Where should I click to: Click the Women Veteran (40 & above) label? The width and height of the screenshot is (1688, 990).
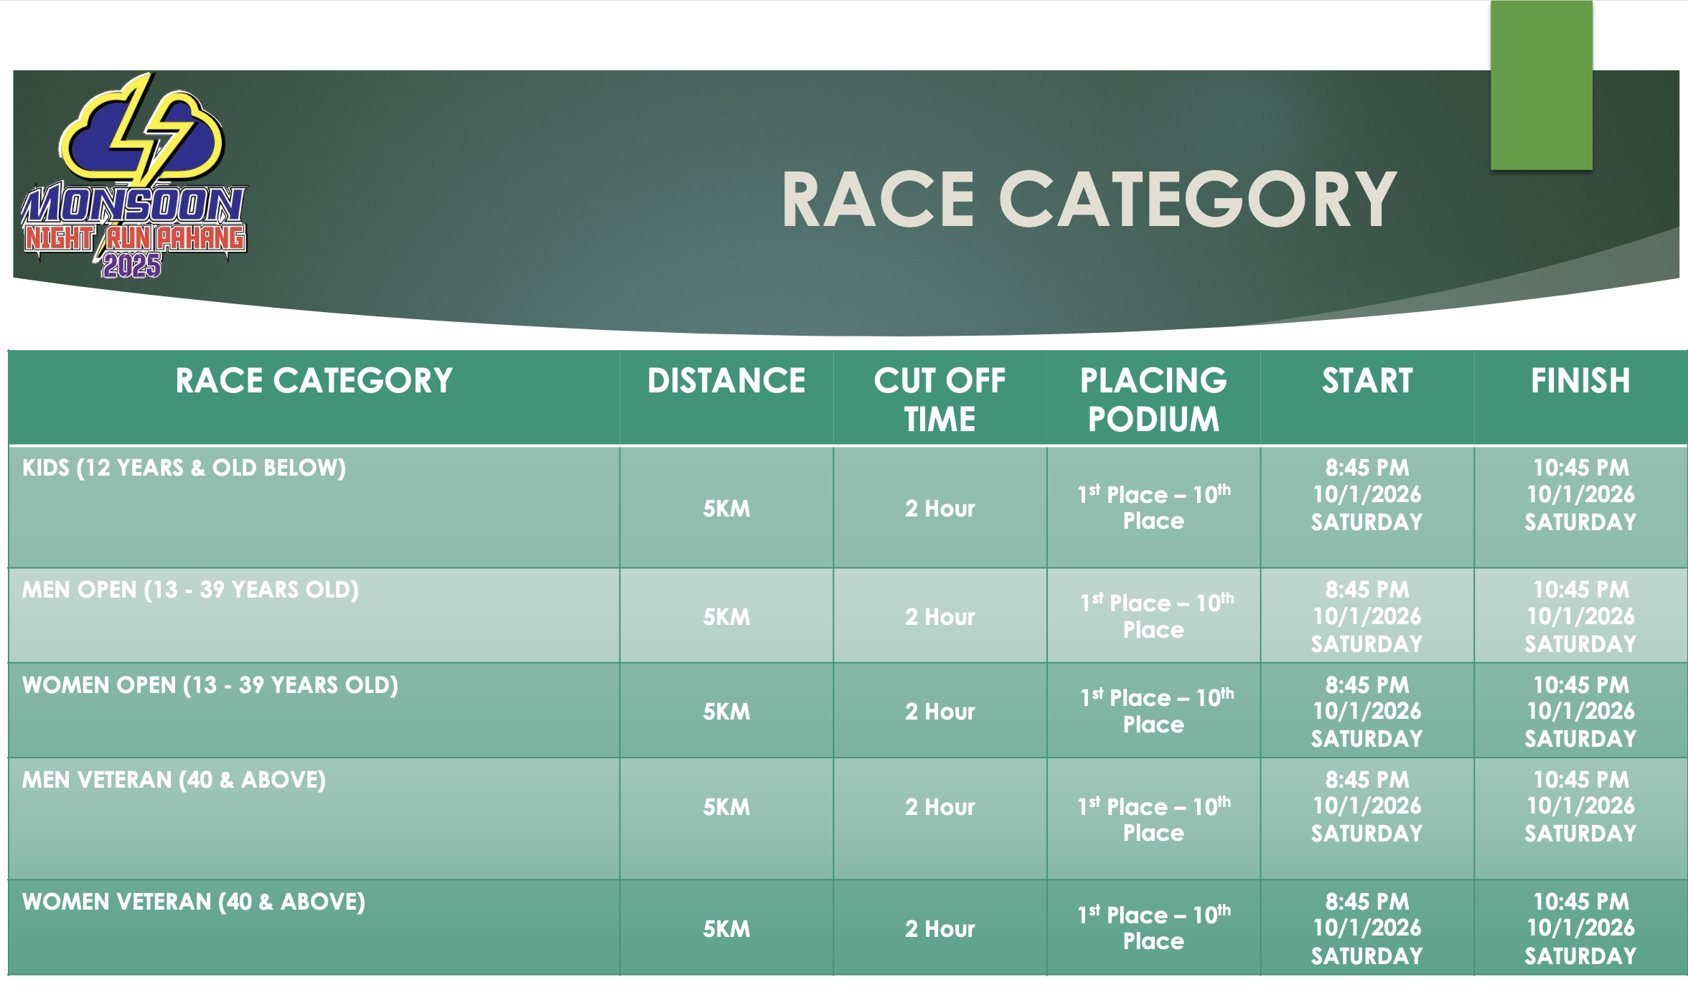(x=194, y=902)
